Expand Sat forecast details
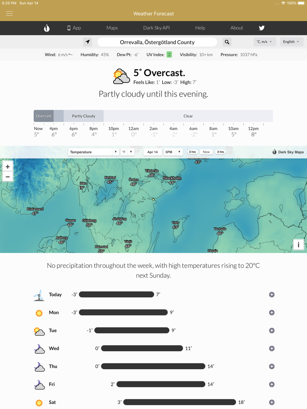This screenshot has height=409, width=307. pyautogui.click(x=272, y=402)
